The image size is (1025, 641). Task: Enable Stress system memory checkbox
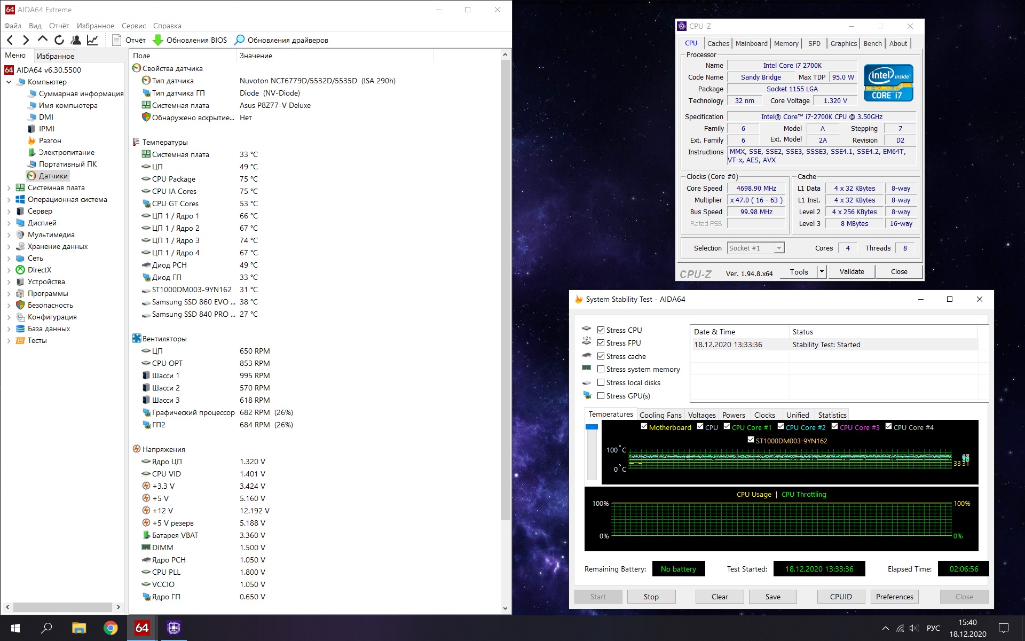[601, 369]
